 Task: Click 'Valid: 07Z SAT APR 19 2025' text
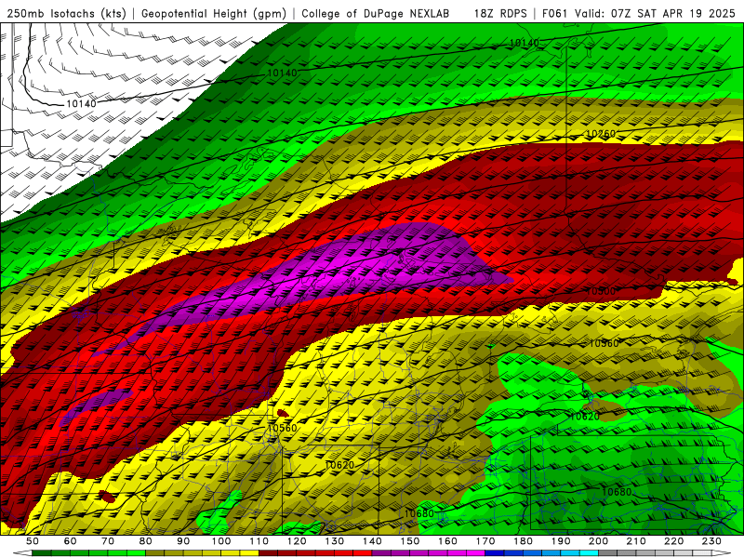point(655,13)
